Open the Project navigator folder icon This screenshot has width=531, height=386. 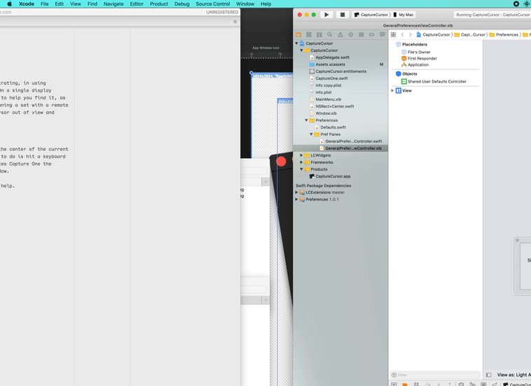click(x=298, y=34)
